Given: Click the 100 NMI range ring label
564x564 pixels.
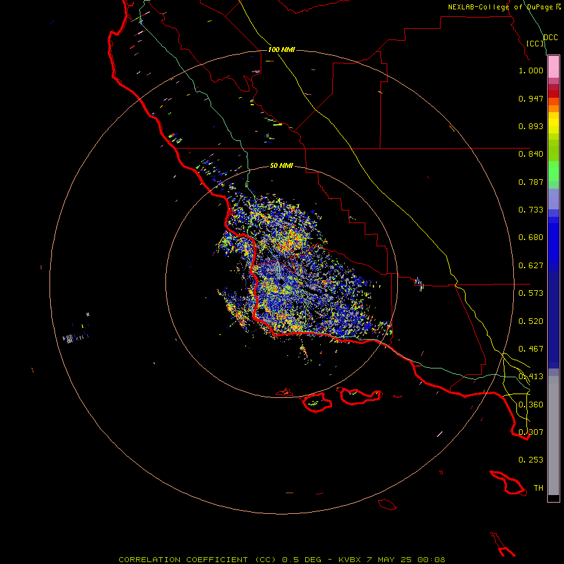Looking at the screenshot, I should click(x=281, y=50).
